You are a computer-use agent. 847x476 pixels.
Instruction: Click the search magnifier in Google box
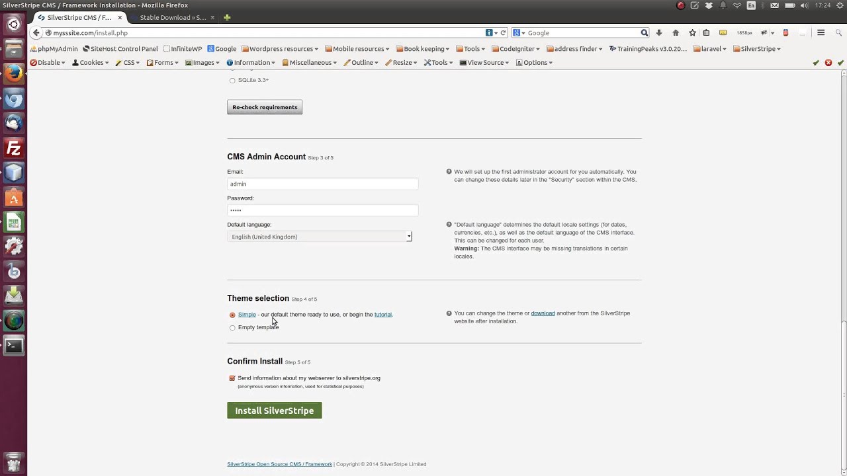pos(644,32)
